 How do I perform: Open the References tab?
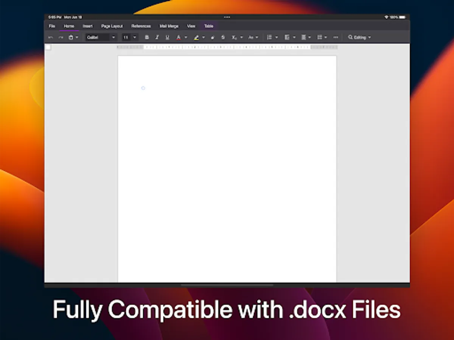[141, 26]
